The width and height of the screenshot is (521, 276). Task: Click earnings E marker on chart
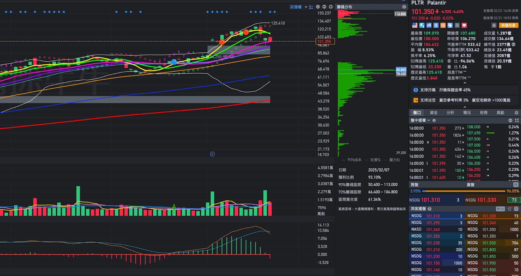(212, 154)
